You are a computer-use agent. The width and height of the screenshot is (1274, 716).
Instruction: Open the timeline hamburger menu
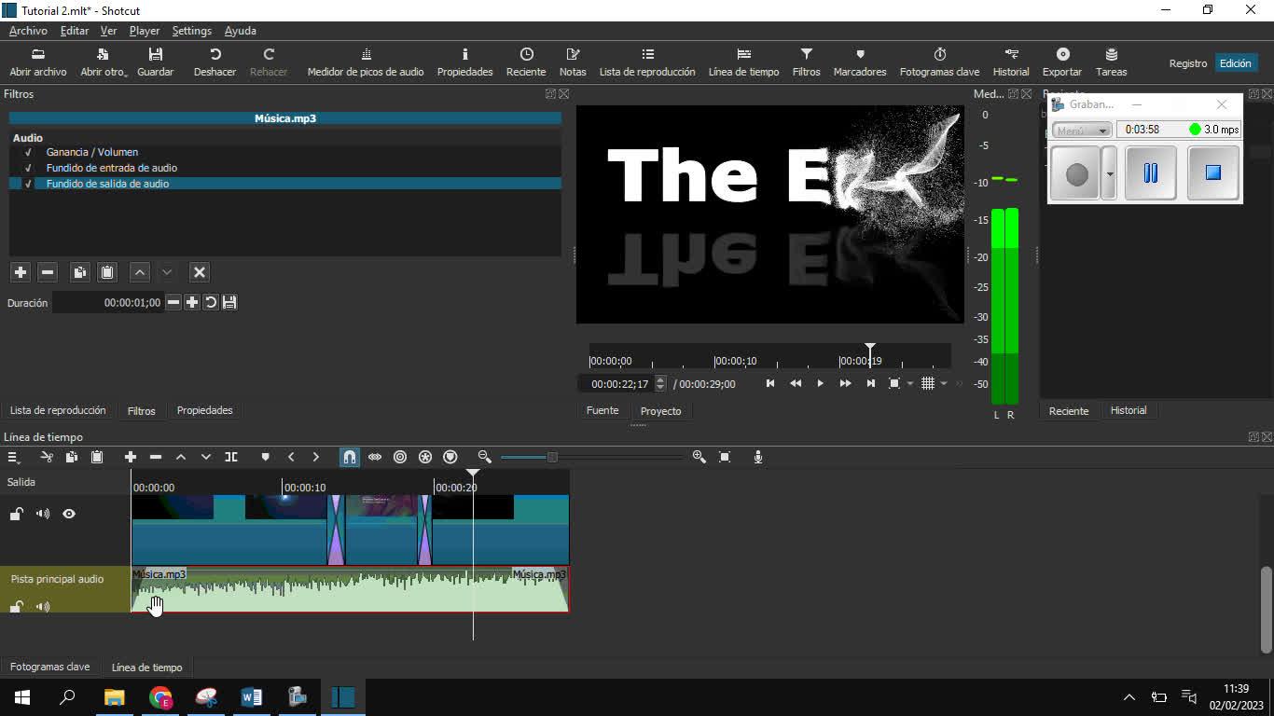tap(13, 457)
